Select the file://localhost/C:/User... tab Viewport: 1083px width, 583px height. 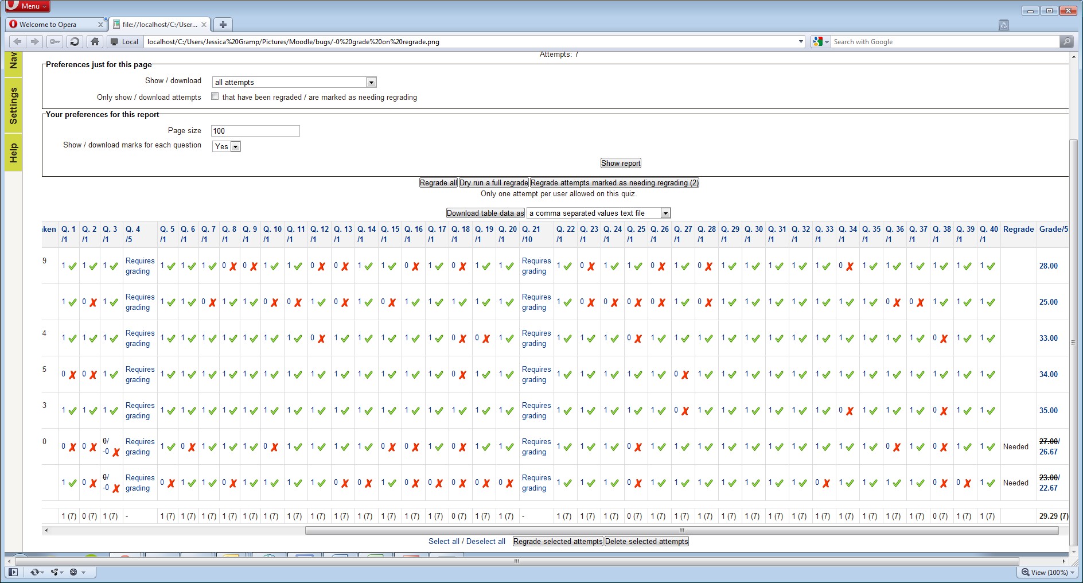click(159, 25)
